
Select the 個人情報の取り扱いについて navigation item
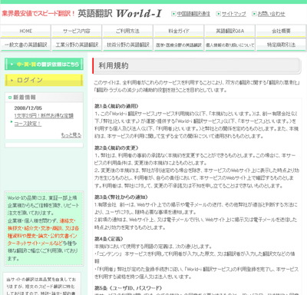pyautogui.click(x=230, y=45)
